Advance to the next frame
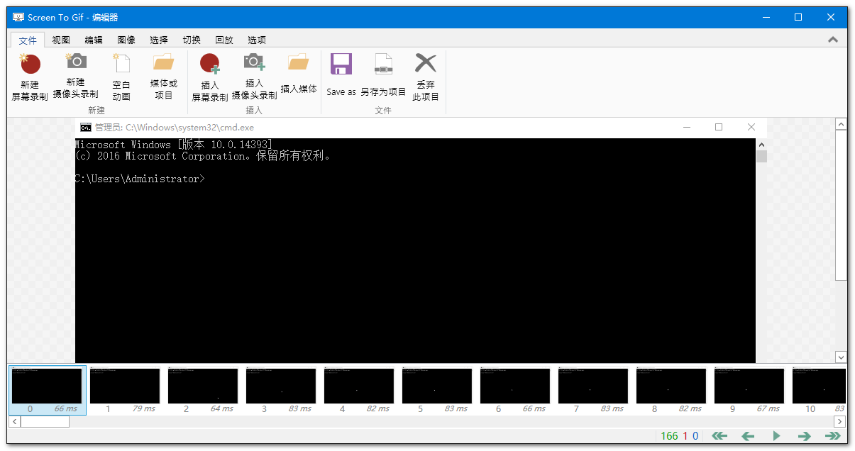855x451 pixels. [804, 436]
